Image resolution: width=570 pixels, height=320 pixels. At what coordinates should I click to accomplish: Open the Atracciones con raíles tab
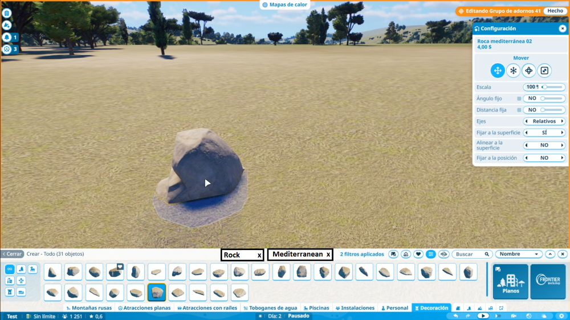point(207,308)
